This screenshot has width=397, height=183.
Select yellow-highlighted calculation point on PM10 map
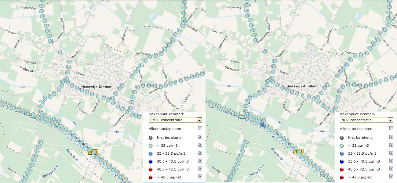(x=93, y=152)
